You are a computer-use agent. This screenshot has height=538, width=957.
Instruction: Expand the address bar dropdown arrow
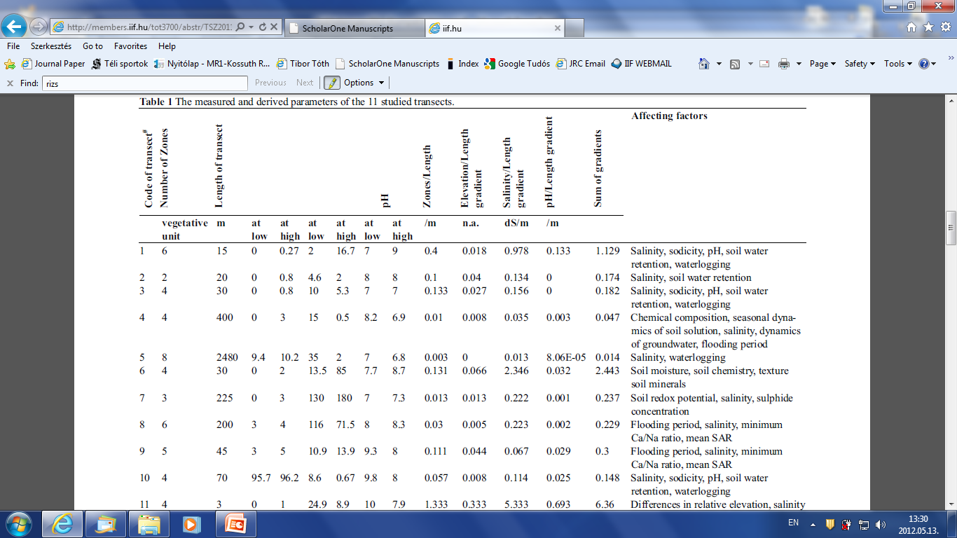click(x=251, y=27)
